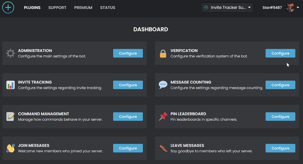Select the Invite Tracking chart icon
Screen dimensions: 303x164
[x=10, y=85]
